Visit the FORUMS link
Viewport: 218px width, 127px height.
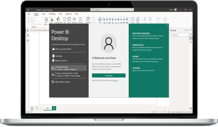click(x=135, y=56)
